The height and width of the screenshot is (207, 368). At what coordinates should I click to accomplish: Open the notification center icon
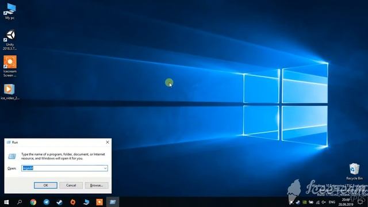pyautogui.click(x=361, y=202)
